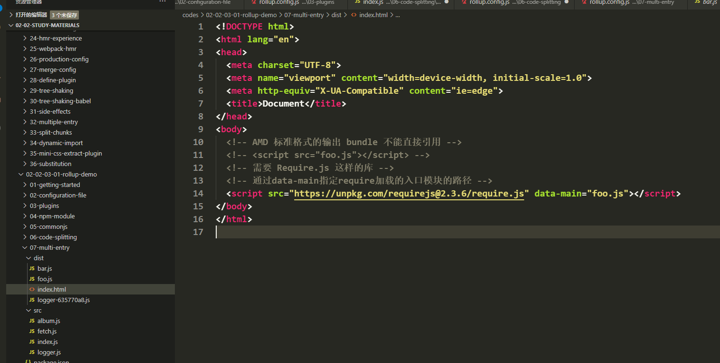Viewport: 720px width, 363px height.
Task: Expand the 30-tree-shaking-babel folder
Action: pyautogui.click(x=60, y=101)
